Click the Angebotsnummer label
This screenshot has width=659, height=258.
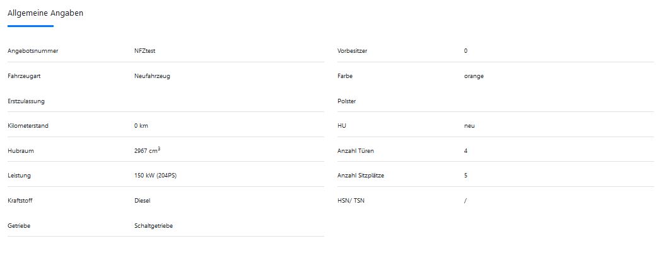33,51
